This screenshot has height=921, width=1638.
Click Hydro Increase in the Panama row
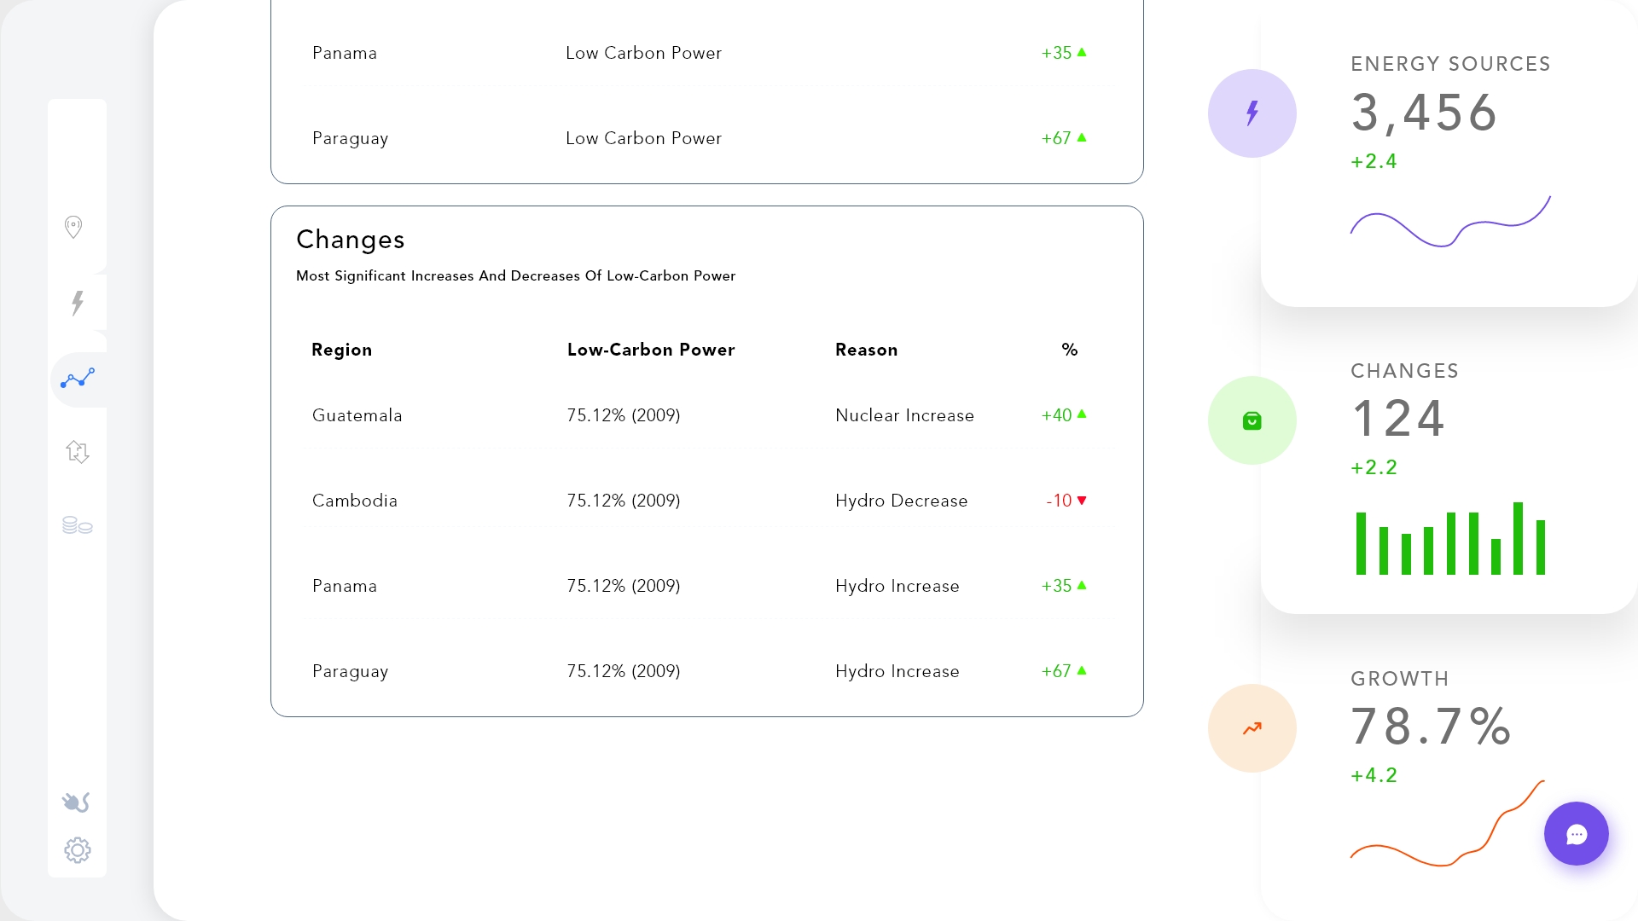tap(897, 586)
